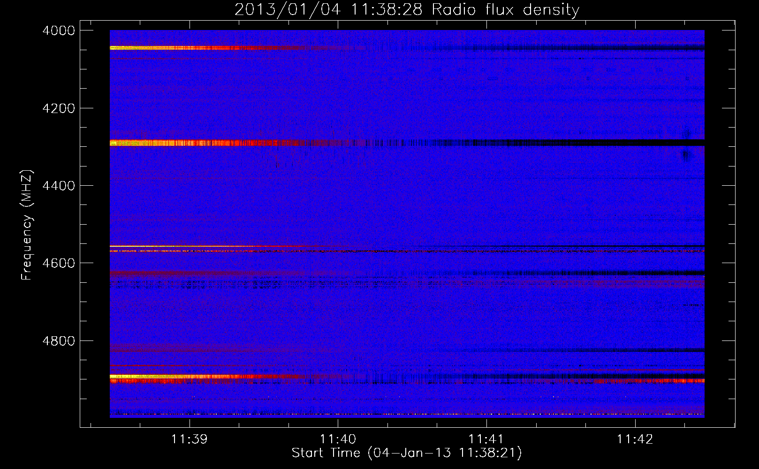Click the 11:40 time tick label
The width and height of the screenshot is (759, 469).
[338, 439]
